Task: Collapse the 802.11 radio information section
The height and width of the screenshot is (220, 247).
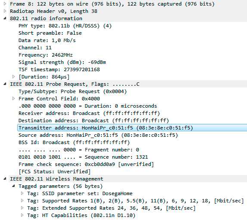Action: point(5,18)
